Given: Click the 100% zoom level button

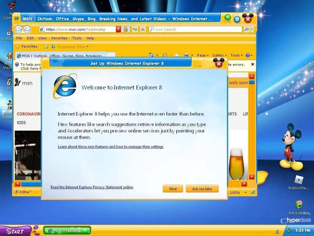Looking at the screenshot, I should [234, 193].
